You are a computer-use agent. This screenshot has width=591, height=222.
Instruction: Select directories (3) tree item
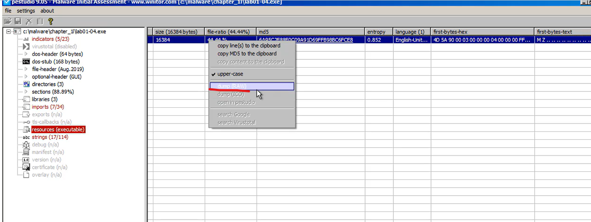click(47, 84)
